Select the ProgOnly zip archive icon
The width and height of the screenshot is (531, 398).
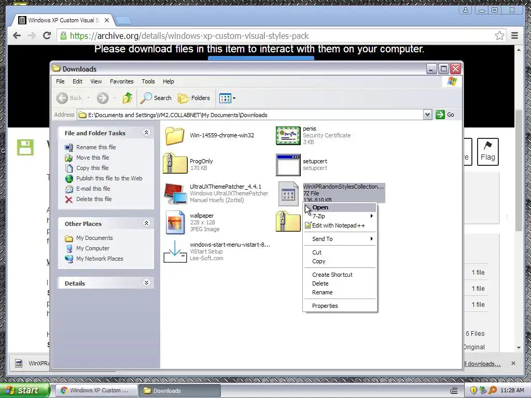tap(175, 163)
